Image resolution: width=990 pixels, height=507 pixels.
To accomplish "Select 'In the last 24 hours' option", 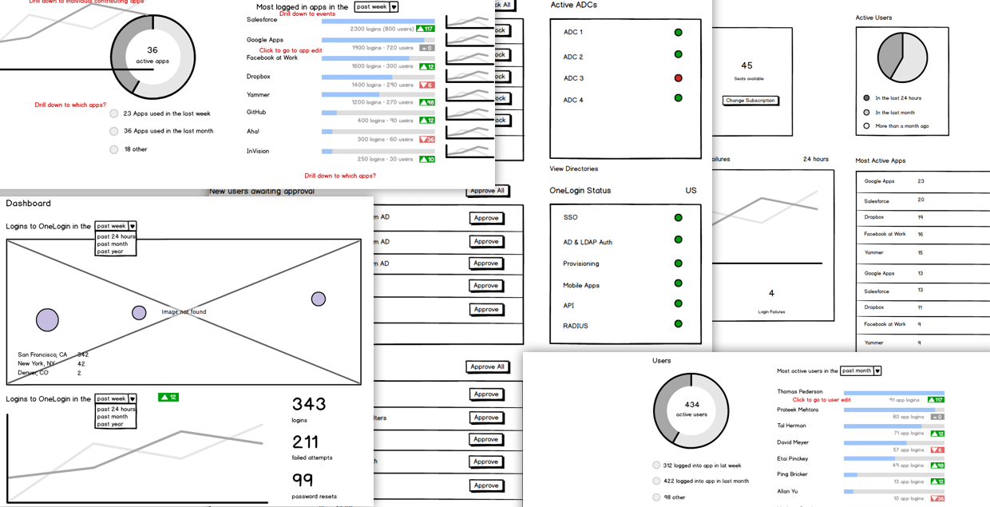I will (866, 98).
